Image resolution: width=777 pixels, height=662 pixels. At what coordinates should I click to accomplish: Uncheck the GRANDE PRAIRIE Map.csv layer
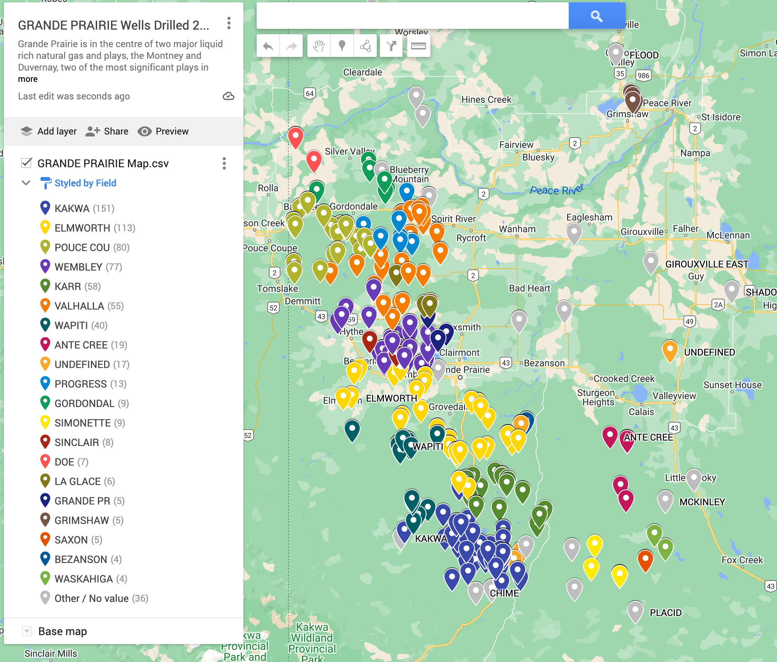pyautogui.click(x=26, y=163)
